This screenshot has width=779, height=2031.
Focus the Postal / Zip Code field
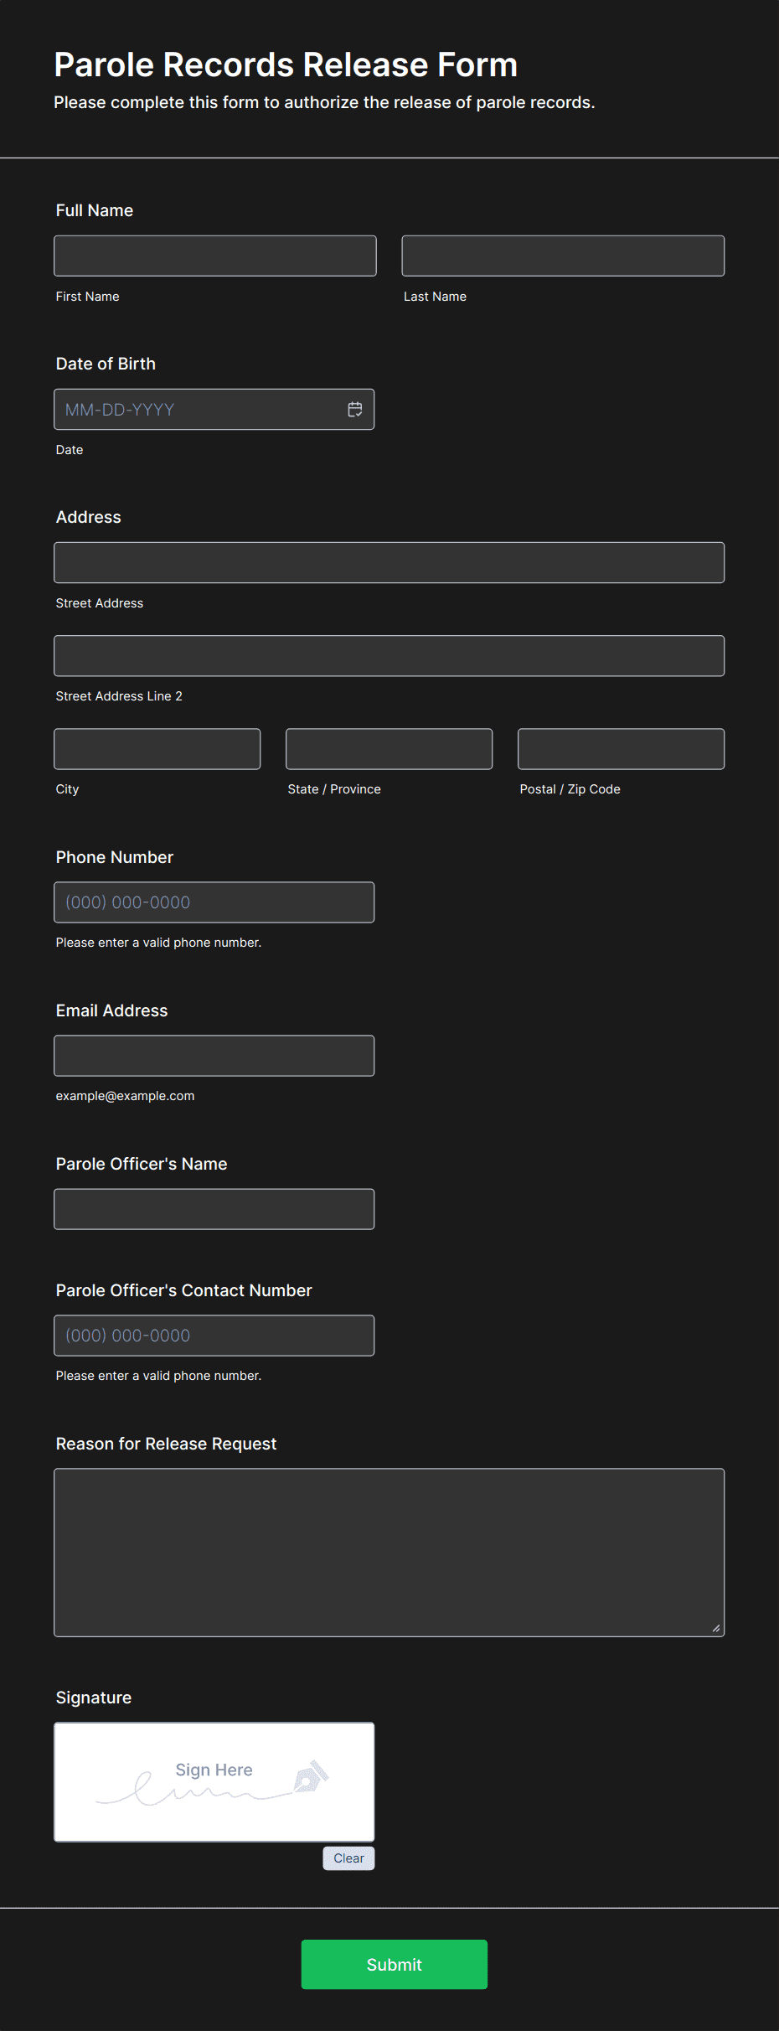click(622, 748)
